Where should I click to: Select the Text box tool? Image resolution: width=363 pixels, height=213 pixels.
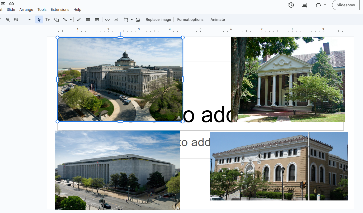tap(48, 19)
